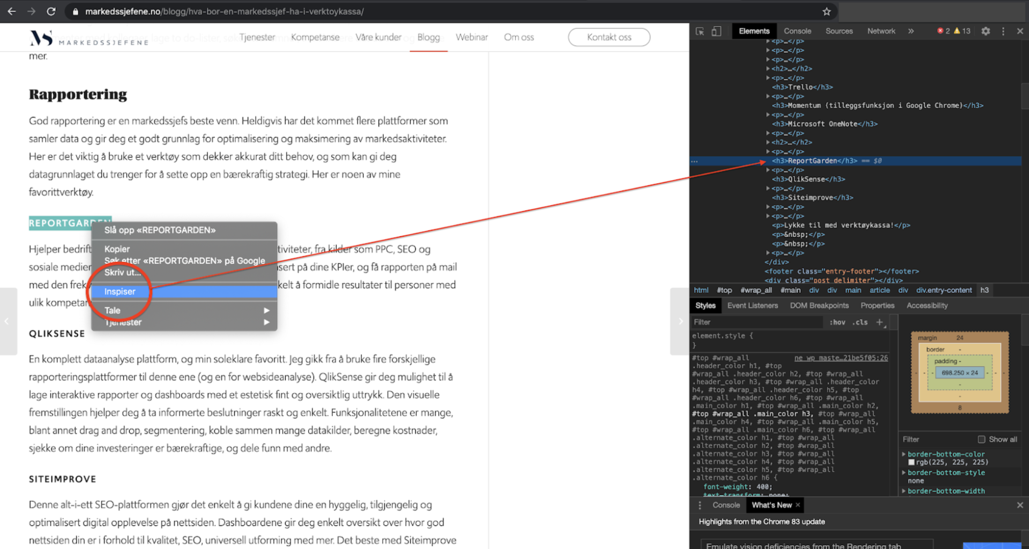This screenshot has height=549, width=1029.
Task: Open the Våre kunder navigation link
Action: (378, 37)
